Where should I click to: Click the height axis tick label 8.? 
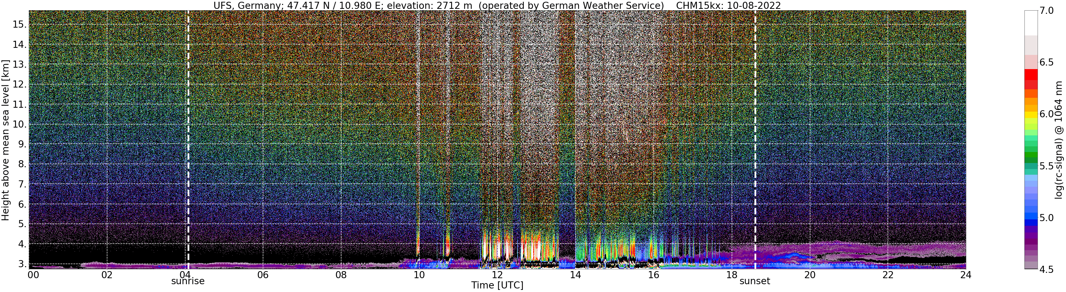[22, 164]
